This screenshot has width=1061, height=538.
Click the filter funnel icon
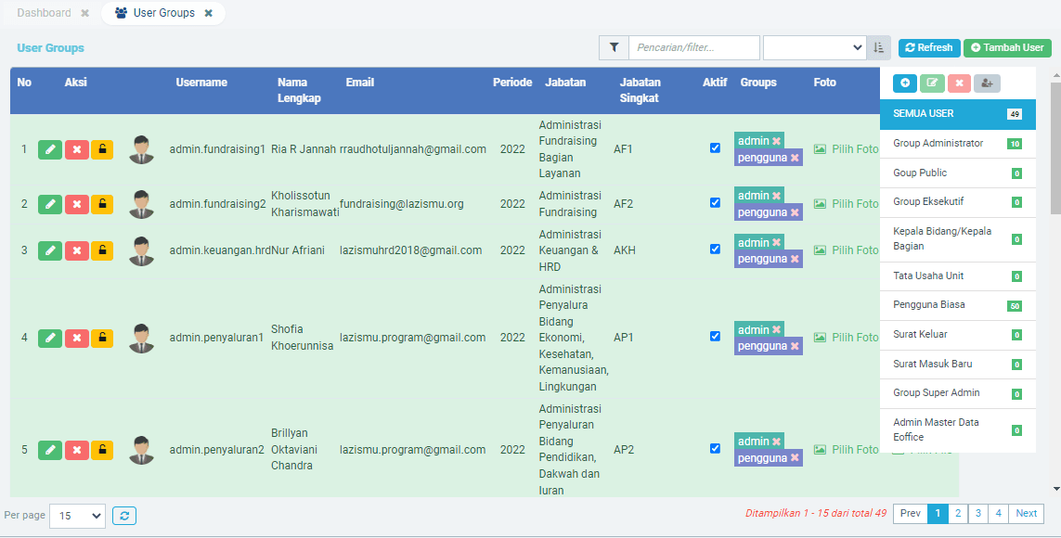click(614, 48)
